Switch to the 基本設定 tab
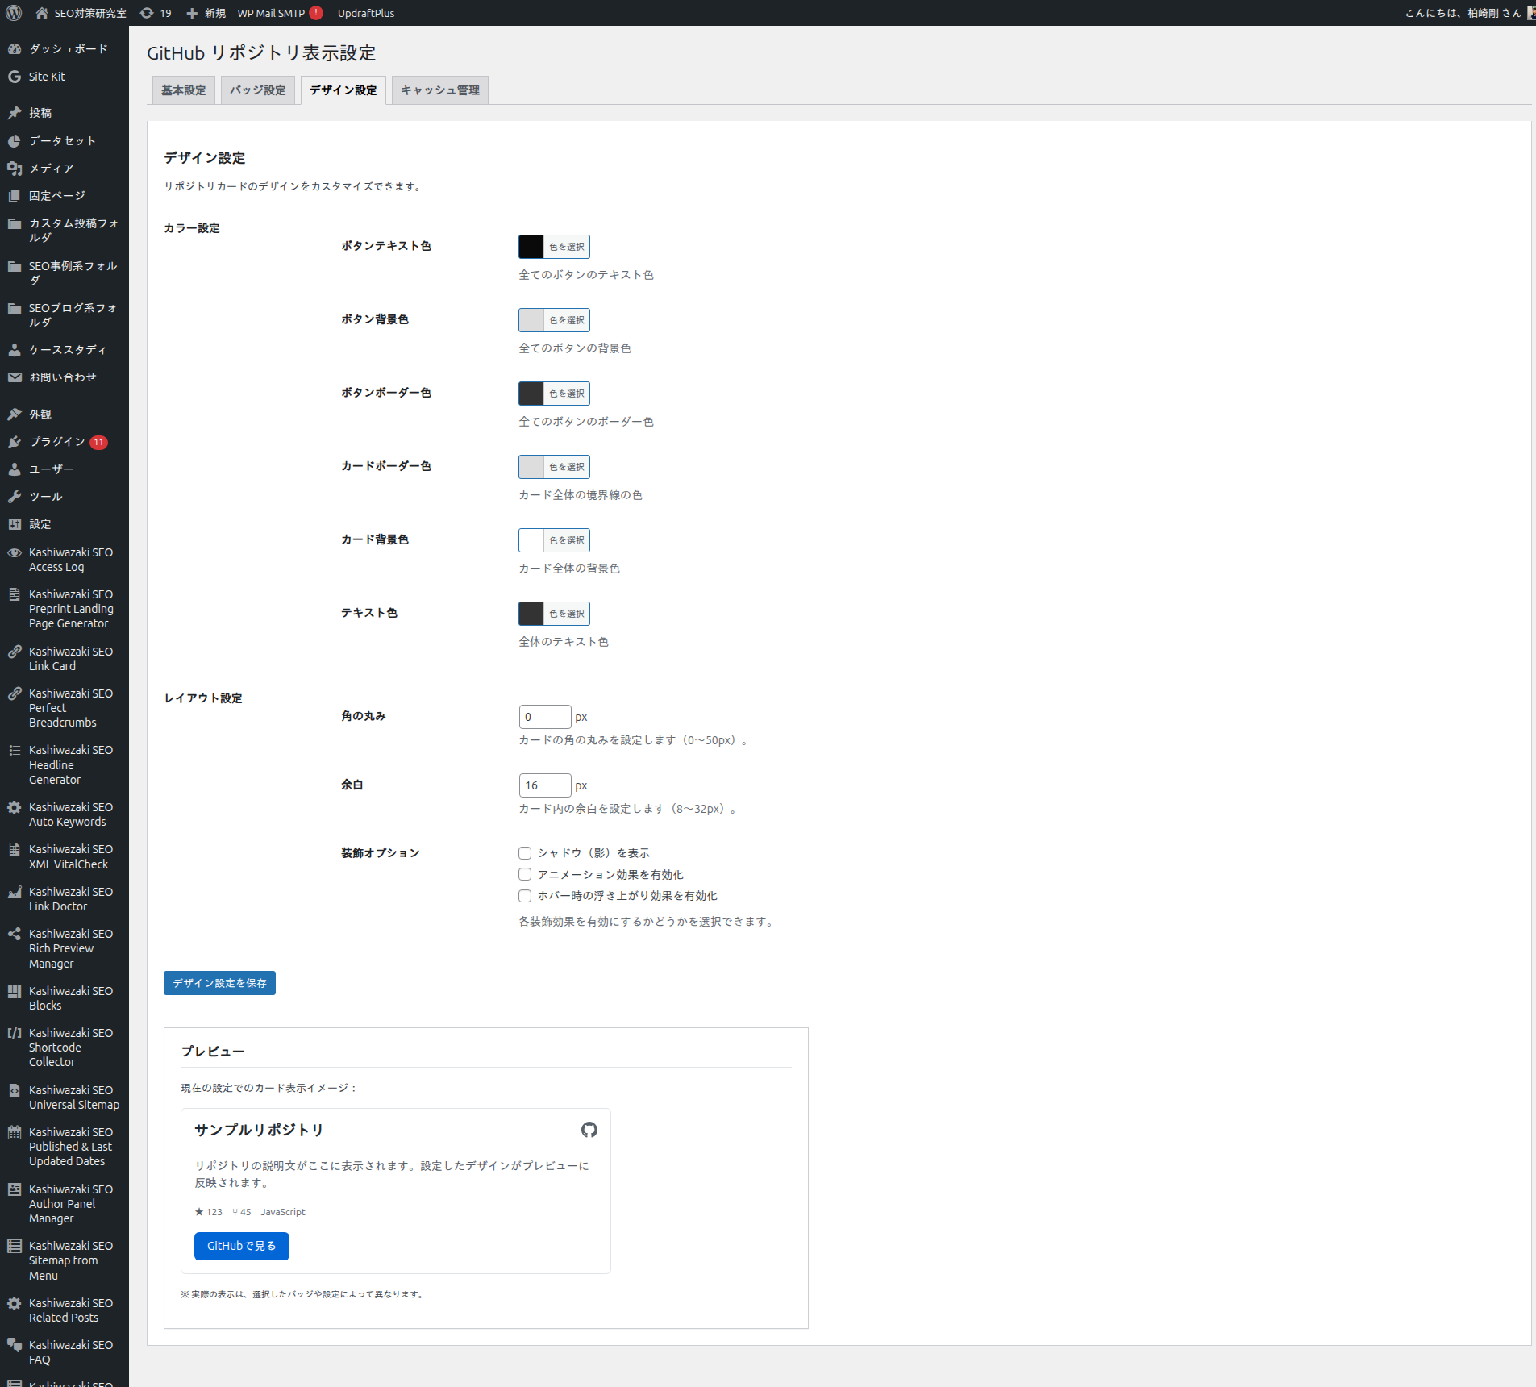This screenshot has width=1536, height=1387. (x=183, y=90)
